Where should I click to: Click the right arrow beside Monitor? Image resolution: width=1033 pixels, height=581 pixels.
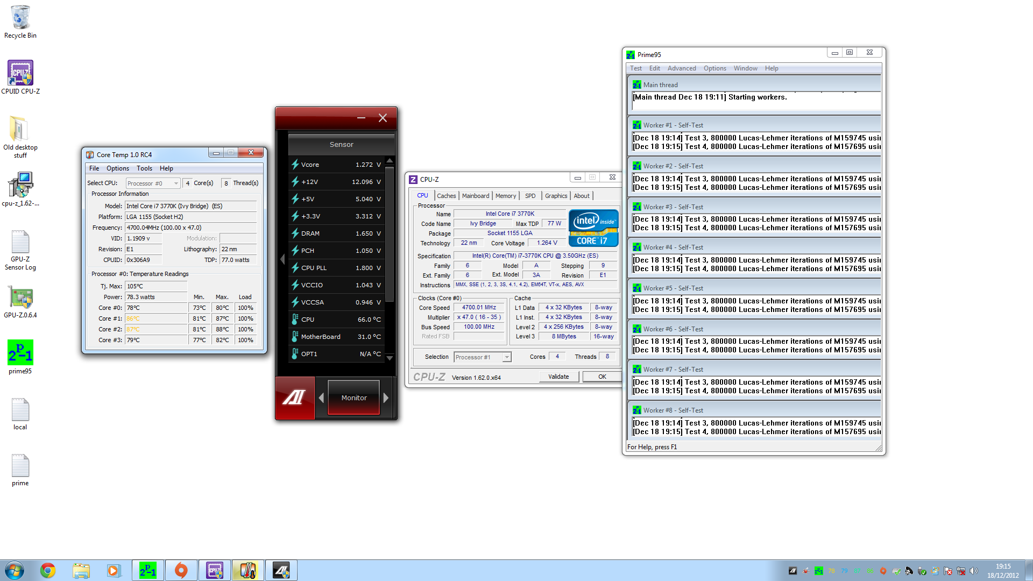click(x=386, y=398)
